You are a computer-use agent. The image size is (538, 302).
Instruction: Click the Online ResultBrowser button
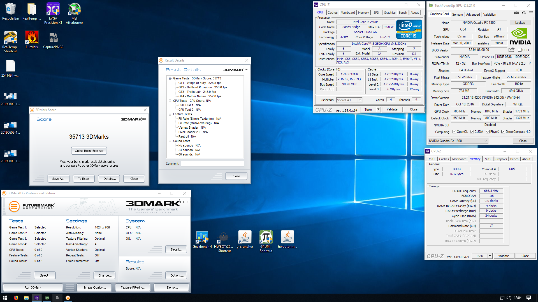[x=89, y=151]
